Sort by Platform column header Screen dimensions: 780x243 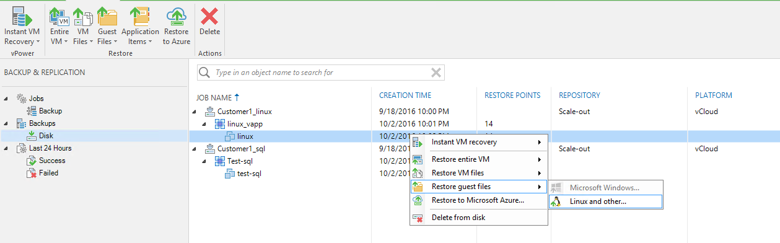pyautogui.click(x=714, y=95)
